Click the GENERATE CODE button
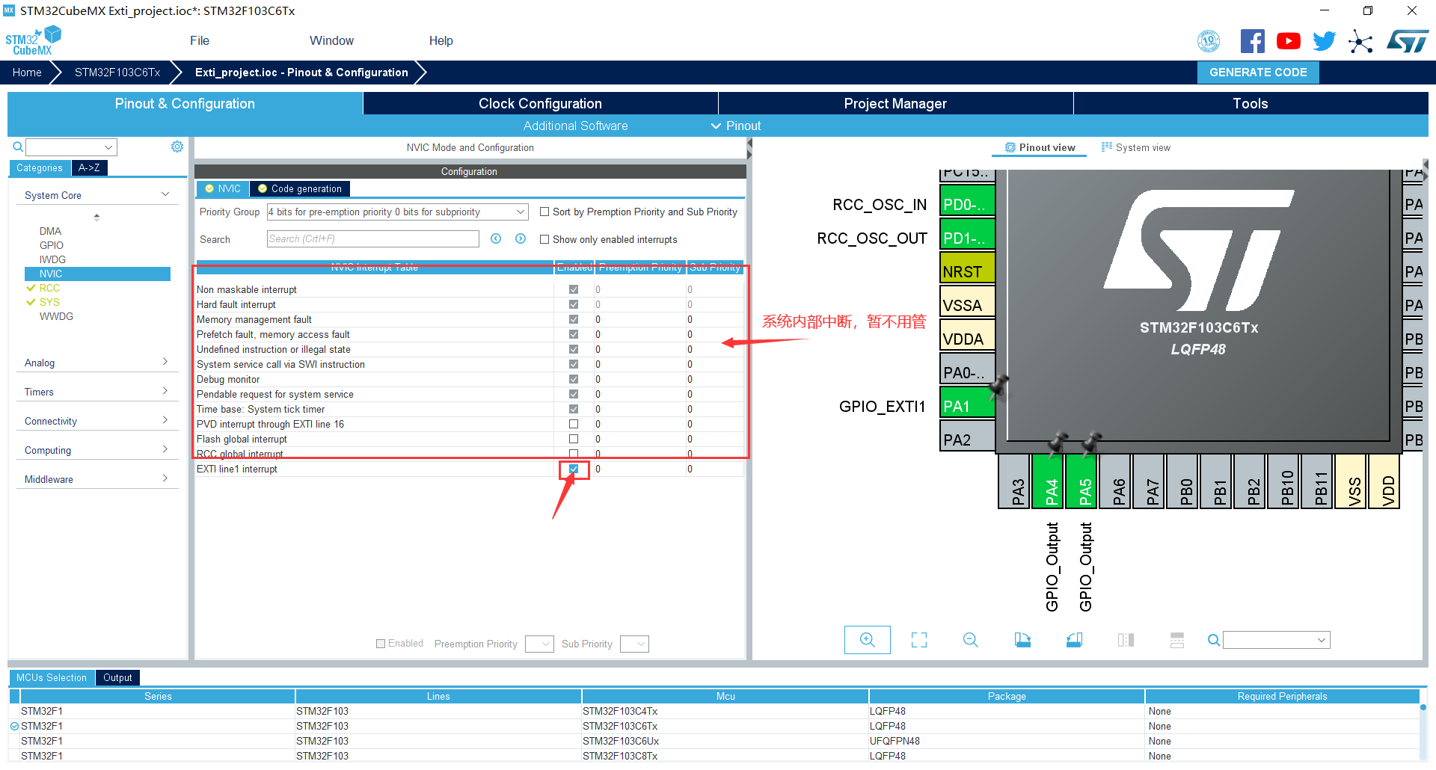Screen dimensions: 1436x770 pos(1258,73)
